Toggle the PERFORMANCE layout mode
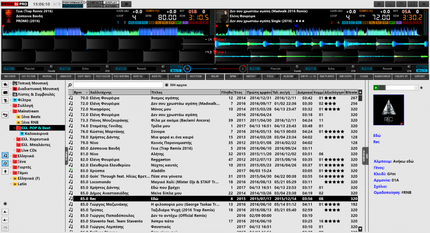This screenshot has height=233, width=430. coord(73,2)
